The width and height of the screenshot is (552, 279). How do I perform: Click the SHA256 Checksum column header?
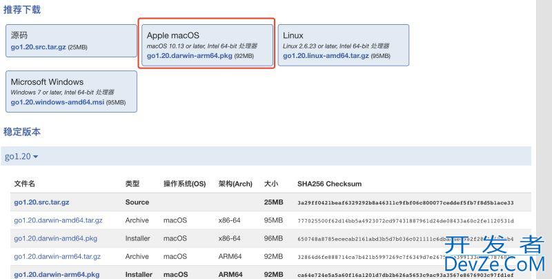tap(330, 184)
